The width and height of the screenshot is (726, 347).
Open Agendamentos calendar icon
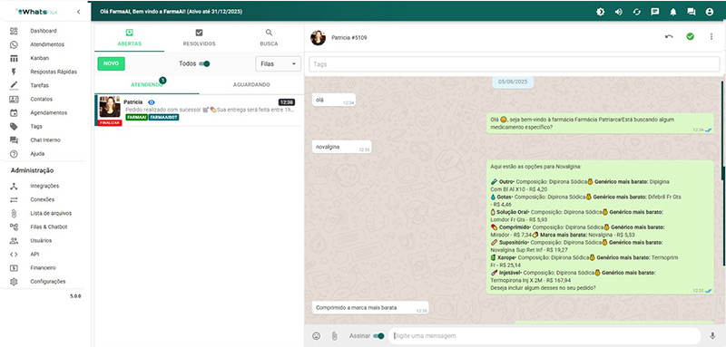pyautogui.click(x=14, y=112)
